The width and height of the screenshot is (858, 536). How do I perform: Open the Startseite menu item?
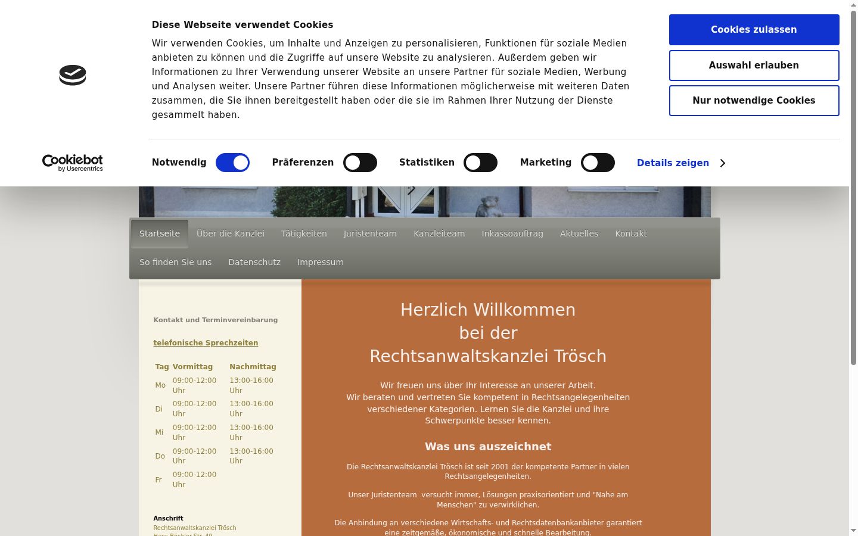[x=160, y=233]
